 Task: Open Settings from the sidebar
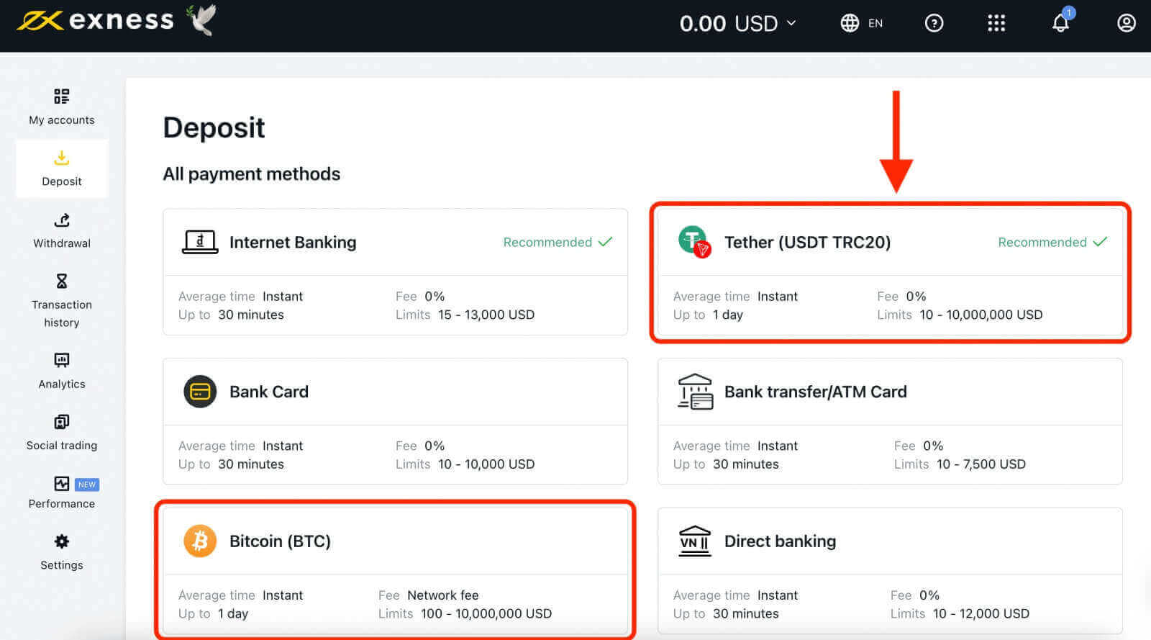[x=62, y=552]
